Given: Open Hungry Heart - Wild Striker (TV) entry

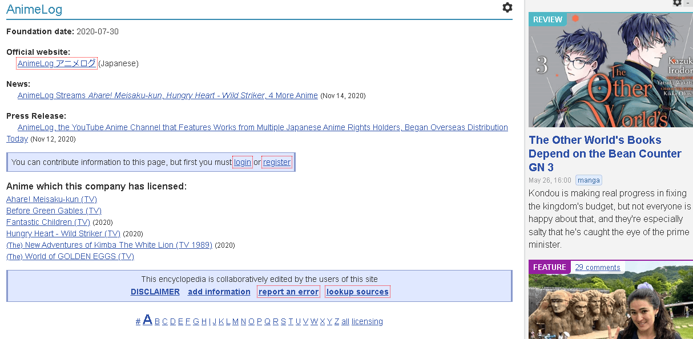Looking at the screenshot, I should pos(63,233).
